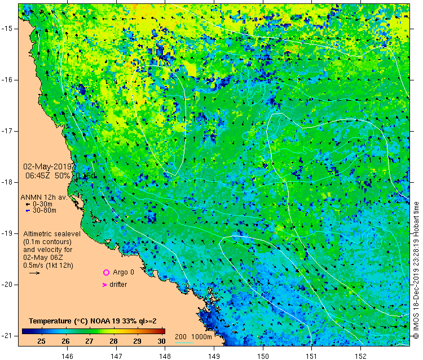
Task: Click the red end of color bar
Action: click(x=162, y=331)
